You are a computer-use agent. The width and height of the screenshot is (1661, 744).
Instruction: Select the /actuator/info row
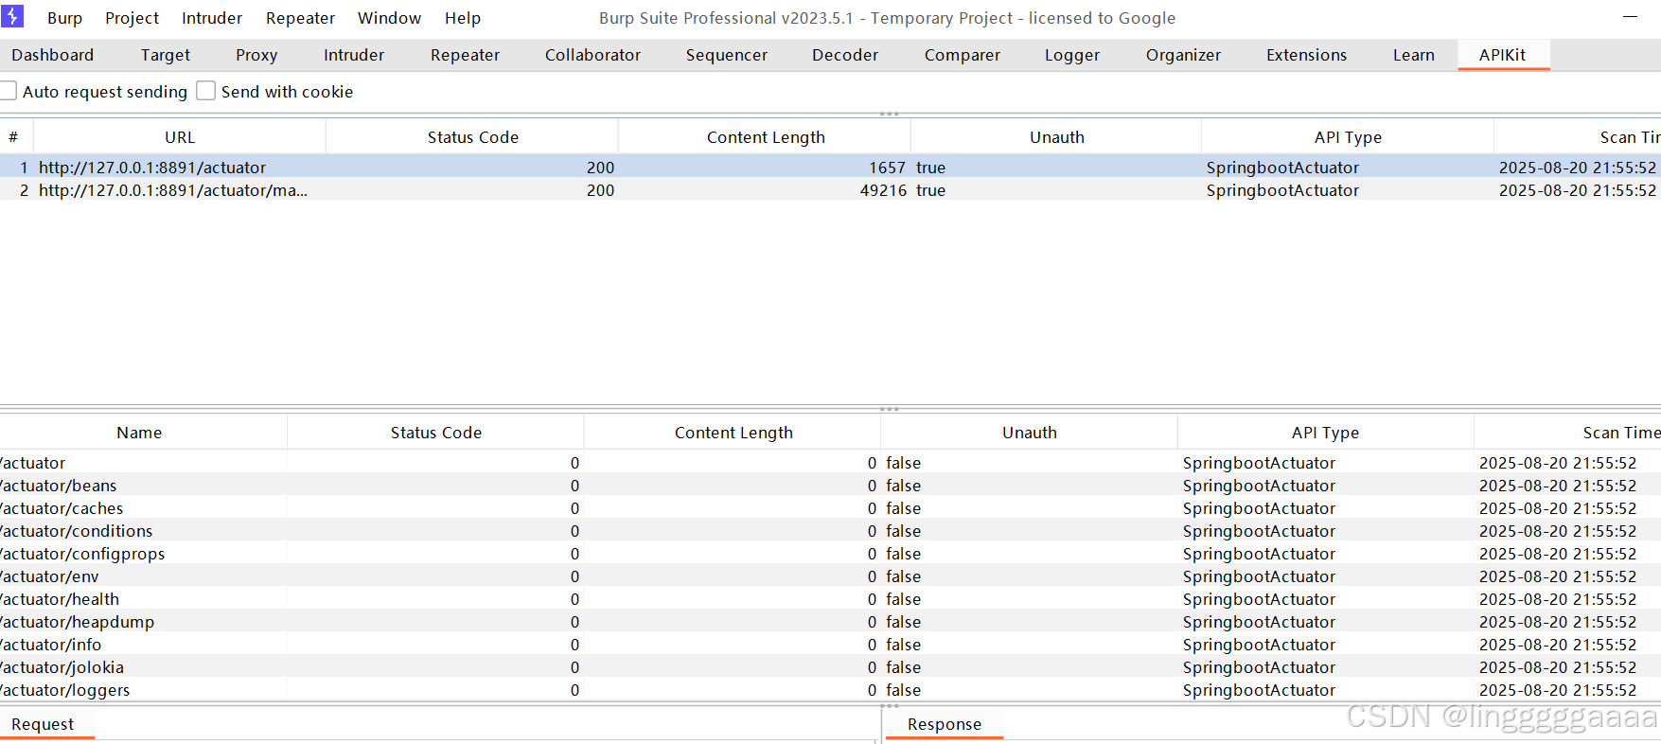pos(830,645)
